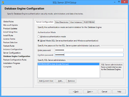This screenshot has width=129, height=97.
Task: Switch to the Server Configuration tab
Action: (45, 22)
